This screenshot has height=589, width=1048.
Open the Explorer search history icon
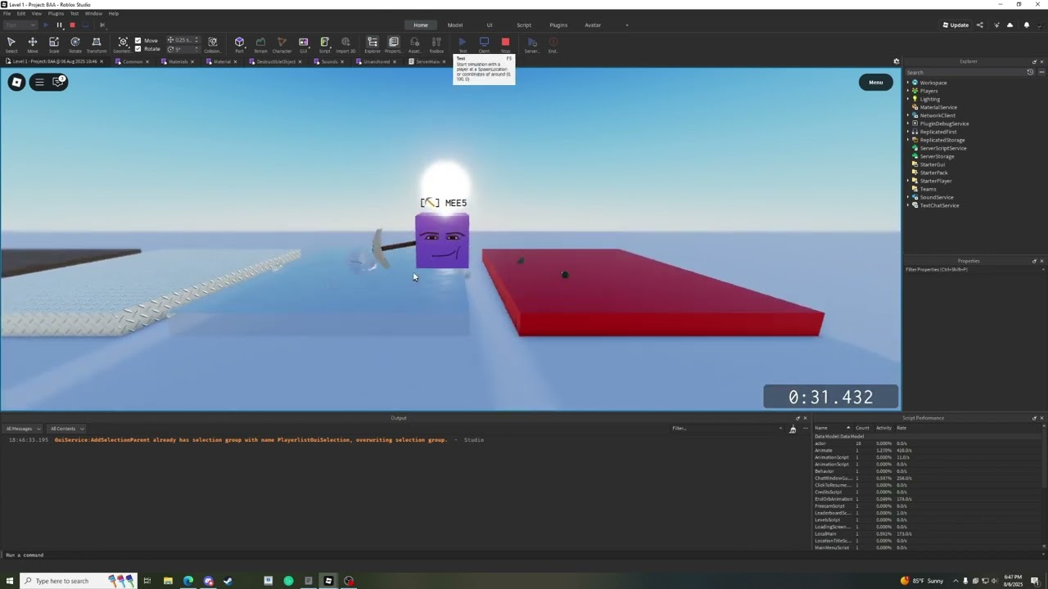1030,72
